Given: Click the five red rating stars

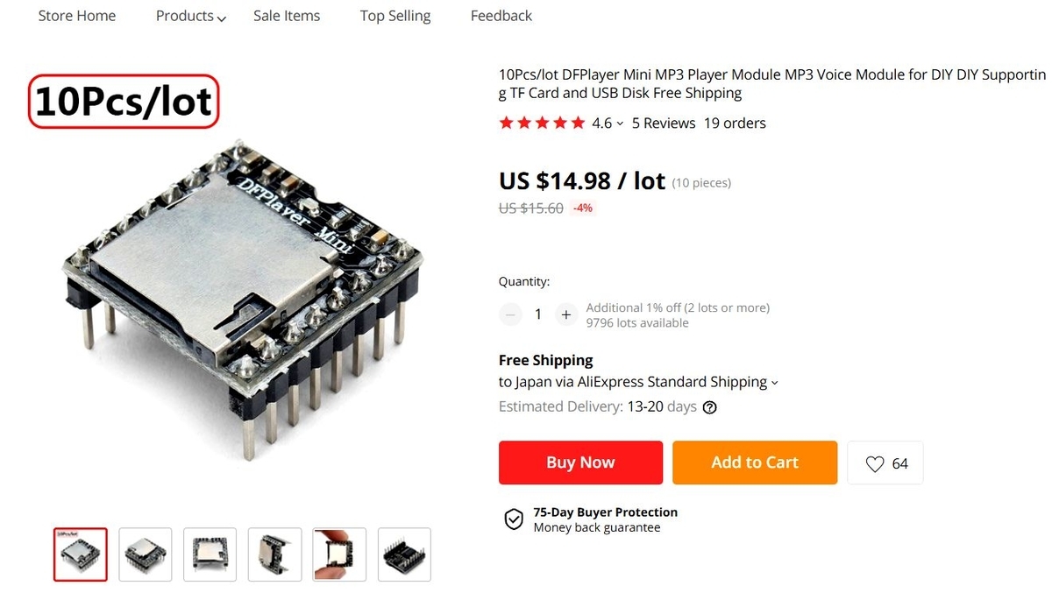Looking at the screenshot, I should point(542,124).
